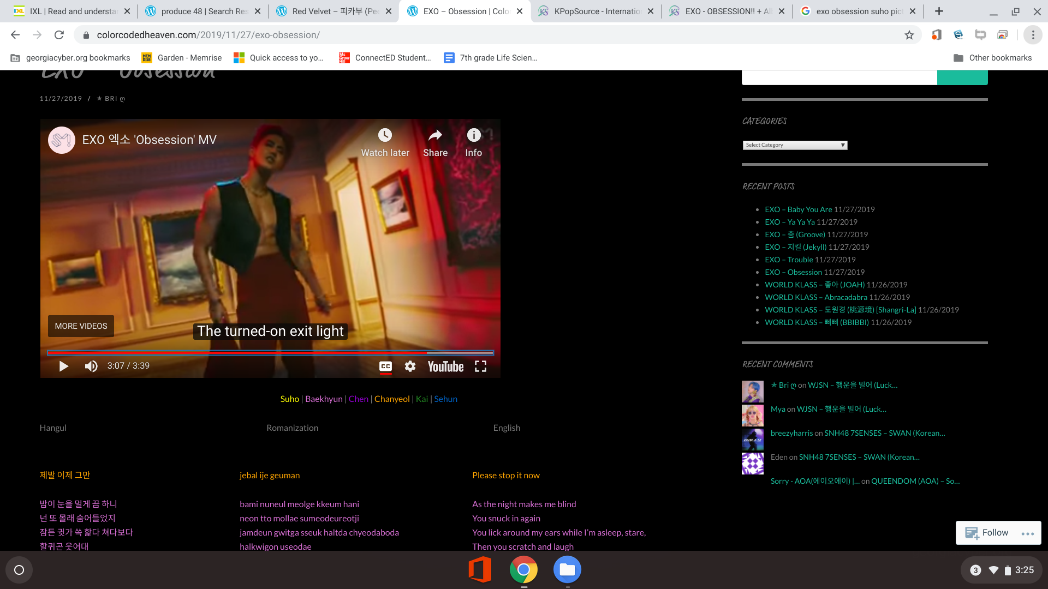The width and height of the screenshot is (1048, 589).
Task: Click the Office extension icon
Action: coord(937,35)
